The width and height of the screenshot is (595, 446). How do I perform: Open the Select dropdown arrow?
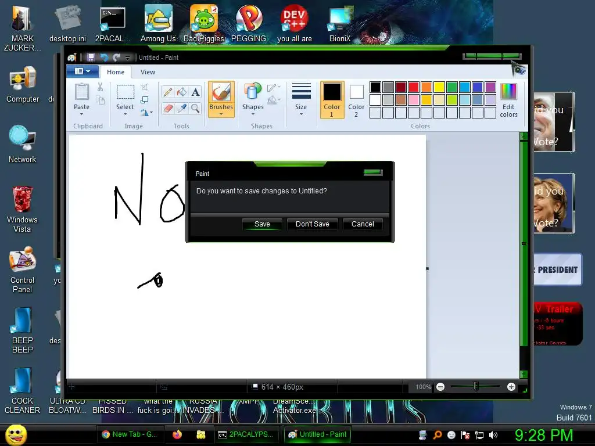click(x=125, y=114)
